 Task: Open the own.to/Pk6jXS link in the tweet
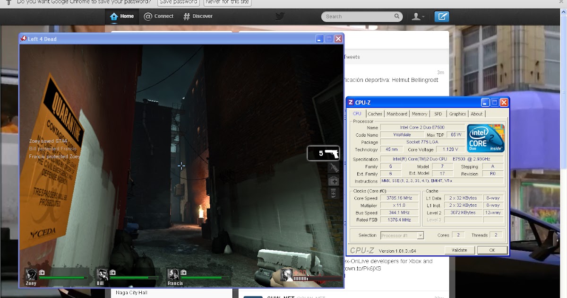pyautogui.click(x=362, y=269)
